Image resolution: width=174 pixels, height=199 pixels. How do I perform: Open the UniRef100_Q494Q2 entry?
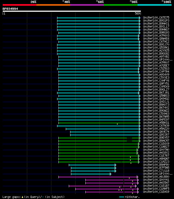(x=156, y=99)
